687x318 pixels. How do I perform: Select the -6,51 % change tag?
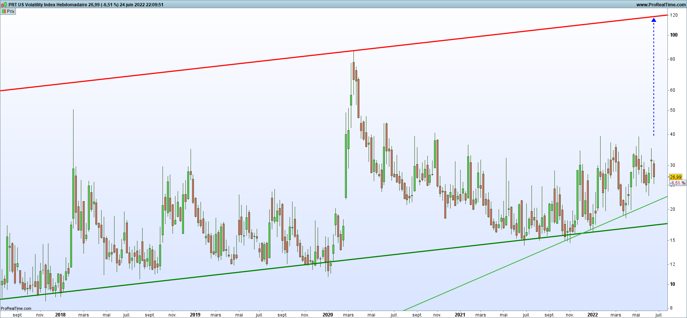[x=677, y=183]
